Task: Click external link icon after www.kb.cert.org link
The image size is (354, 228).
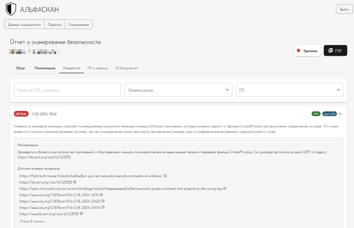Action: tap(81, 213)
